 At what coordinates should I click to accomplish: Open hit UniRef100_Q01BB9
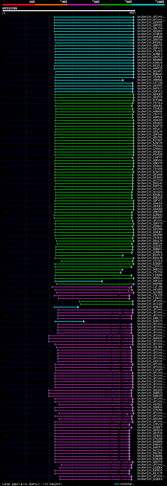tap(150, 293)
